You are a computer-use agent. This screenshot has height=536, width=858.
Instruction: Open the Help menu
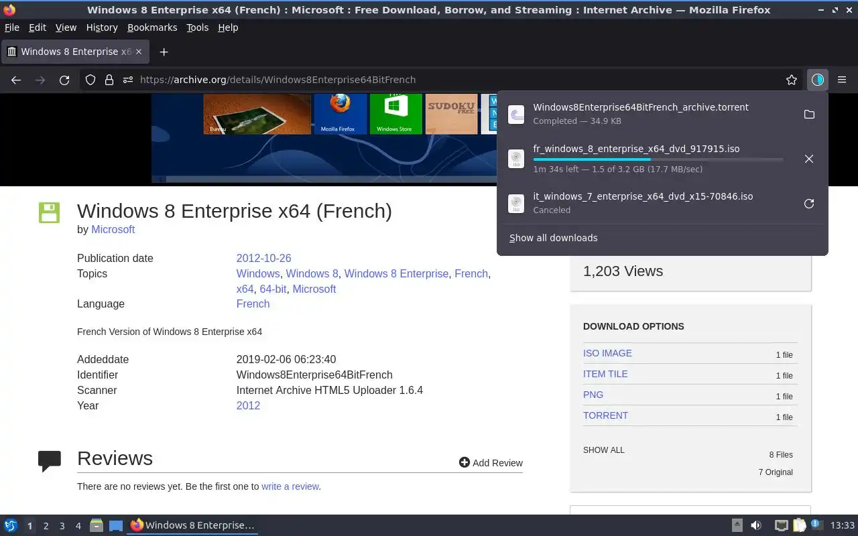click(x=228, y=27)
